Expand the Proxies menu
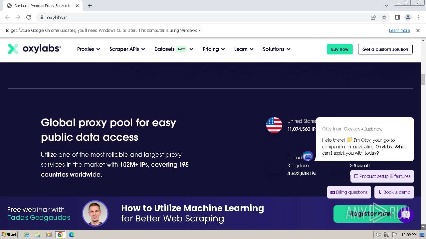This screenshot has width=426, height=239. (89, 49)
